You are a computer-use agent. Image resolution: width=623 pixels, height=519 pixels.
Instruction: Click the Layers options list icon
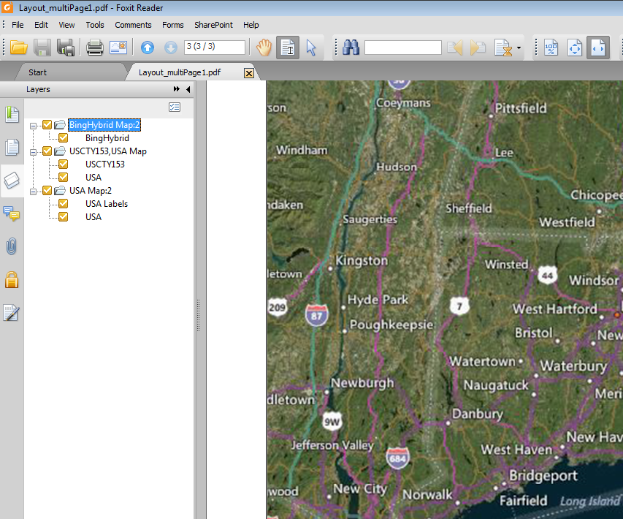coord(175,107)
